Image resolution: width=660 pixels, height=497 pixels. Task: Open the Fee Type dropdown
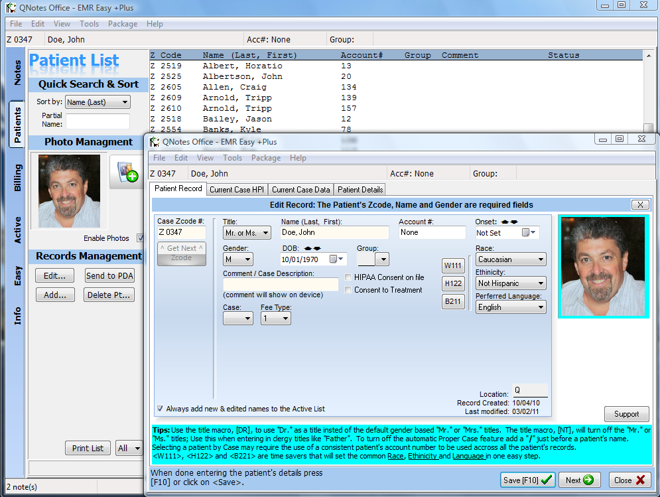tap(276, 318)
